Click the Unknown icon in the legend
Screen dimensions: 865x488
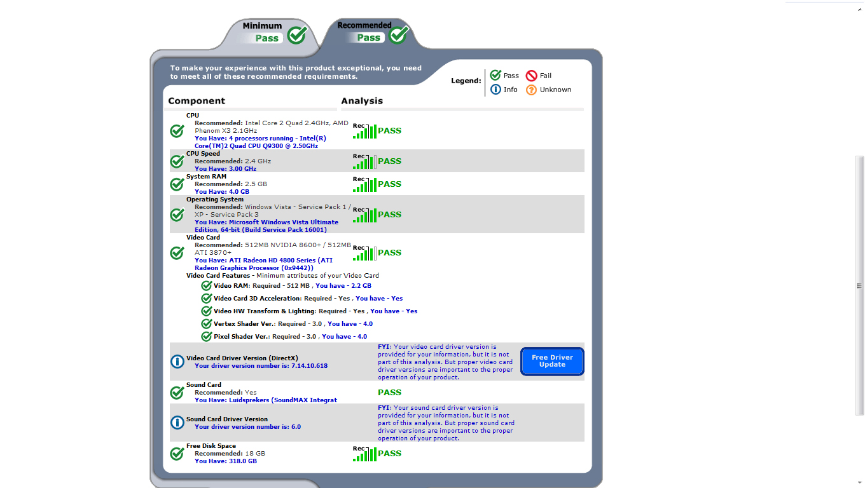coord(532,90)
